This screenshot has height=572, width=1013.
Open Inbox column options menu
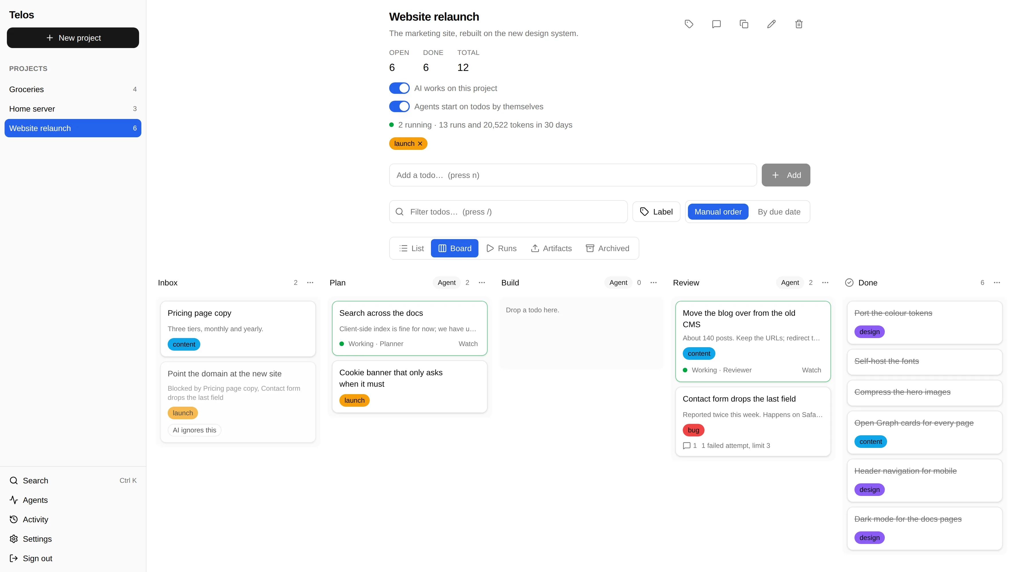(x=310, y=283)
